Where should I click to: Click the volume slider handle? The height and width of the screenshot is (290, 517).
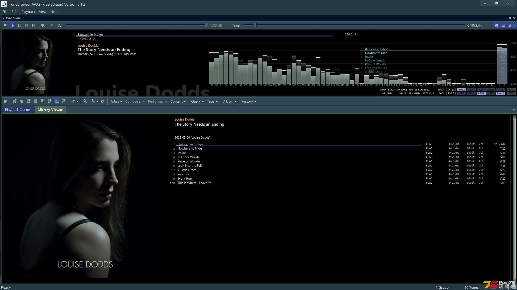pos(206,25)
